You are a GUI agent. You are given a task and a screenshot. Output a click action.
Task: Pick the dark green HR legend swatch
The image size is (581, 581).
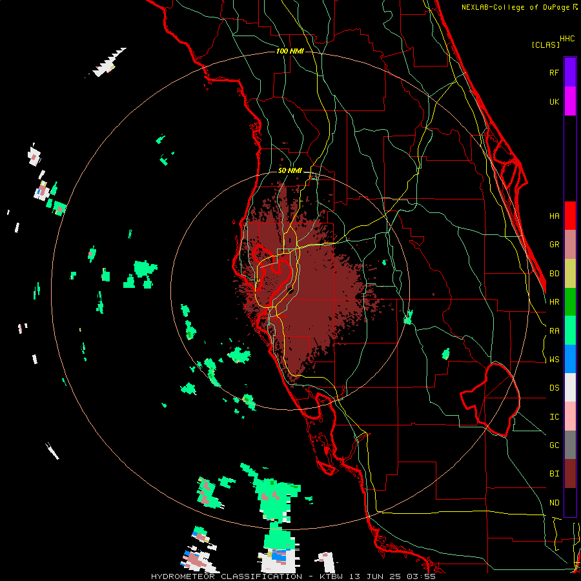pyautogui.click(x=570, y=302)
